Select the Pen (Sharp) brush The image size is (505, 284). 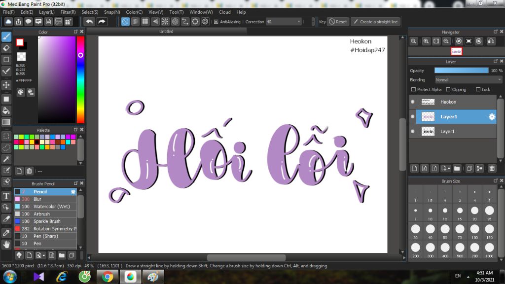[45, 236]
